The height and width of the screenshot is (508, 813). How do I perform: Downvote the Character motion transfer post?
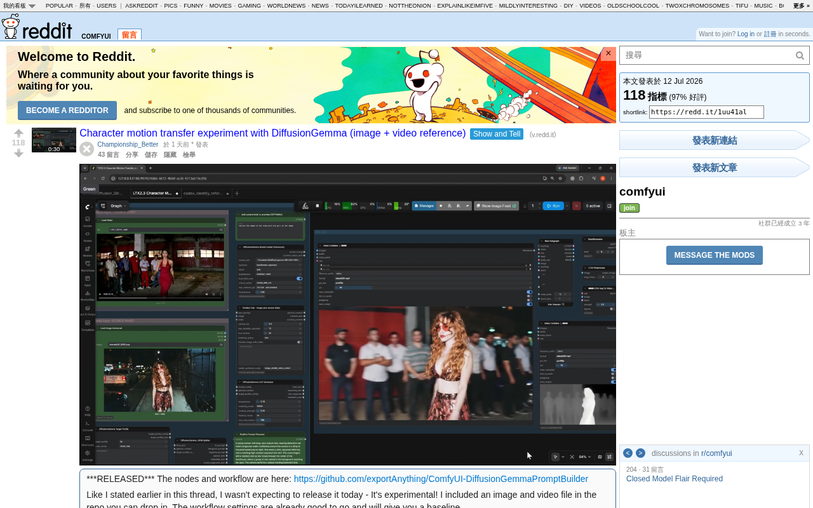coord(18,153)
